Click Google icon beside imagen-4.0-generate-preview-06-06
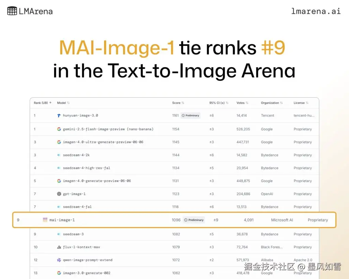Screen dimensions: 349x279 click(x=59, y=181)
